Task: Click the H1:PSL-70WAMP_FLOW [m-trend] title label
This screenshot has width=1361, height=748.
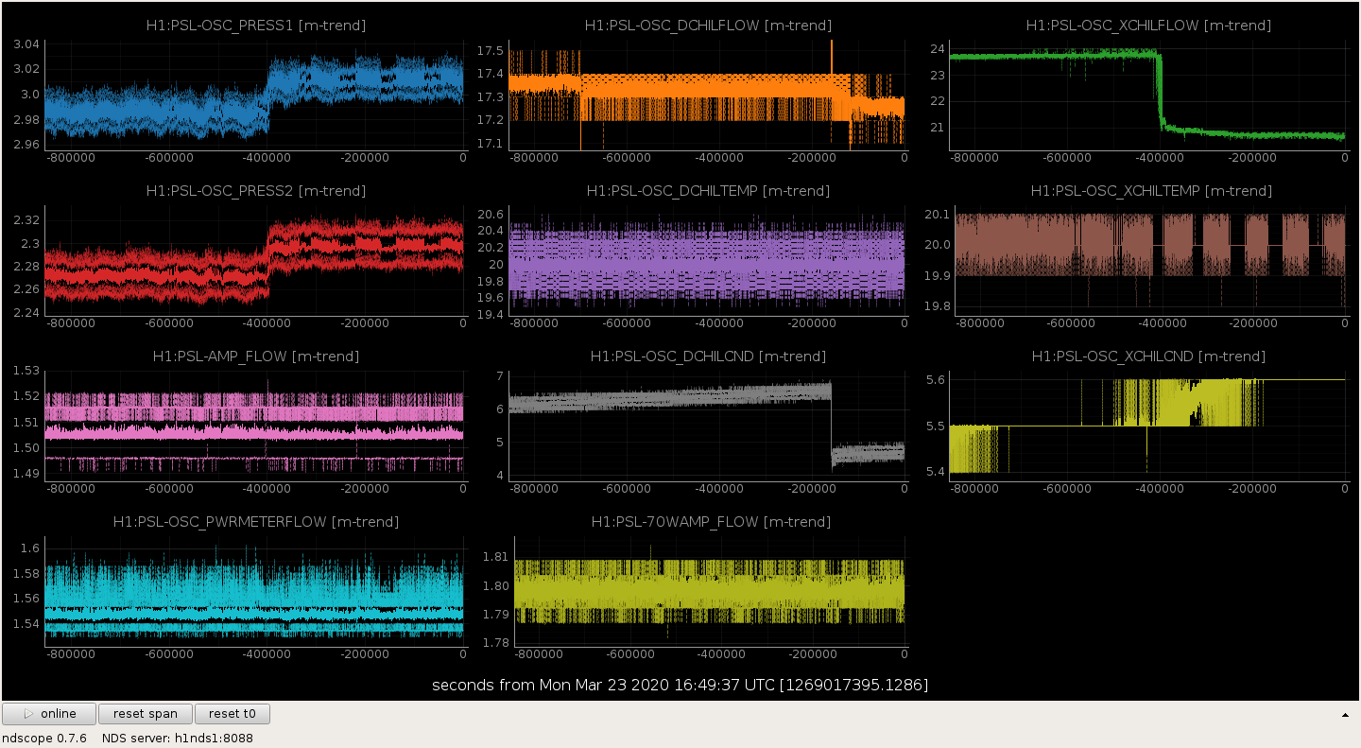Action: [711, 522]
